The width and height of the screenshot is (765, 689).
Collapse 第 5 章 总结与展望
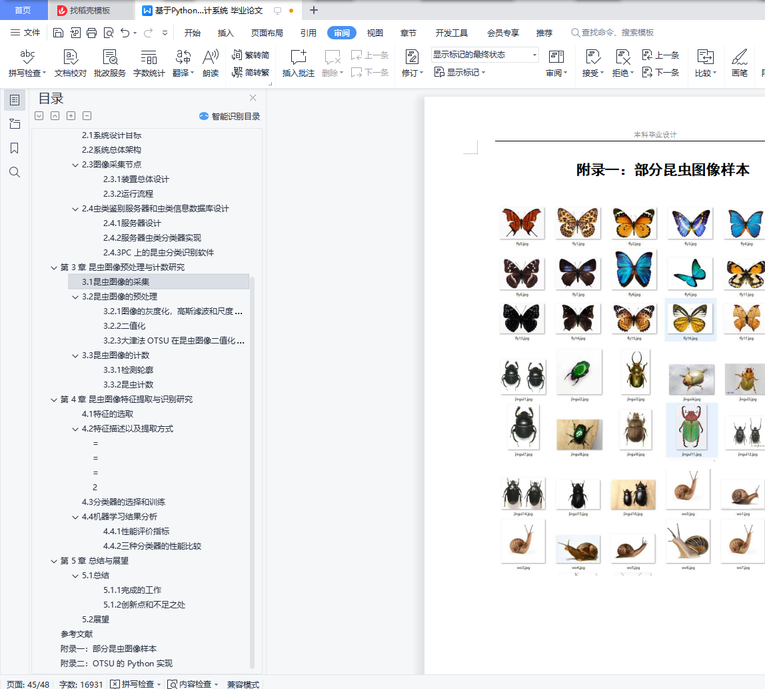(54, 561)
